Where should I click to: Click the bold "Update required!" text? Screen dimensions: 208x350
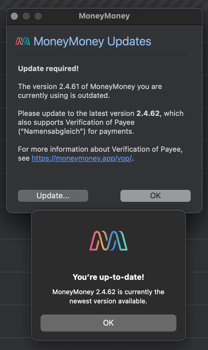pyautogui.click(x=48, y=69)
